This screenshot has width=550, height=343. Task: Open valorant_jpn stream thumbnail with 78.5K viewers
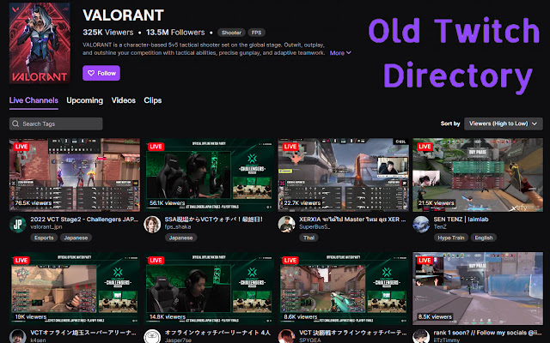(75, 175)
